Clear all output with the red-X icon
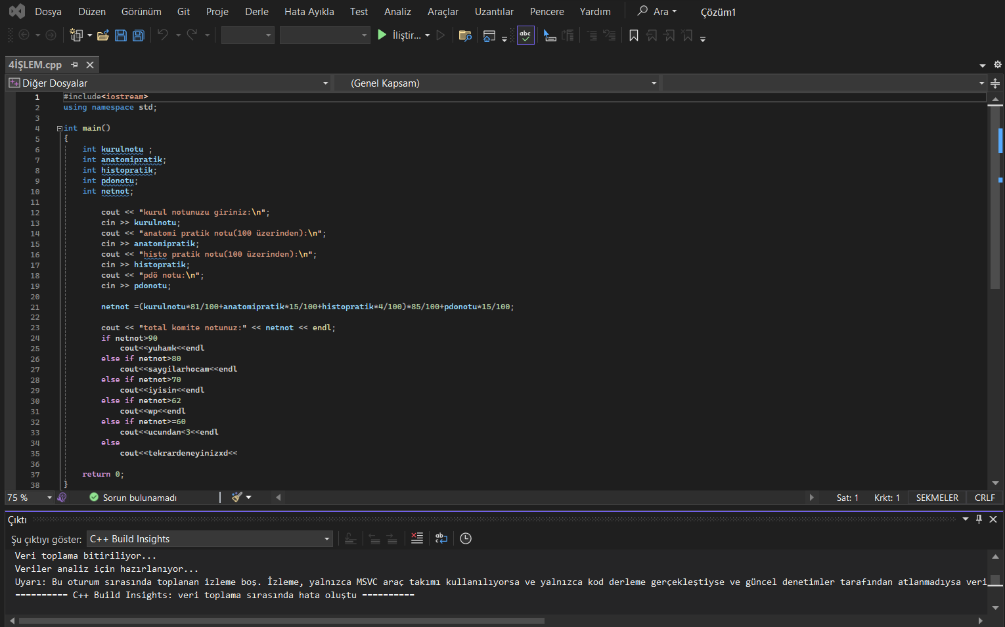 pos(417,538)
